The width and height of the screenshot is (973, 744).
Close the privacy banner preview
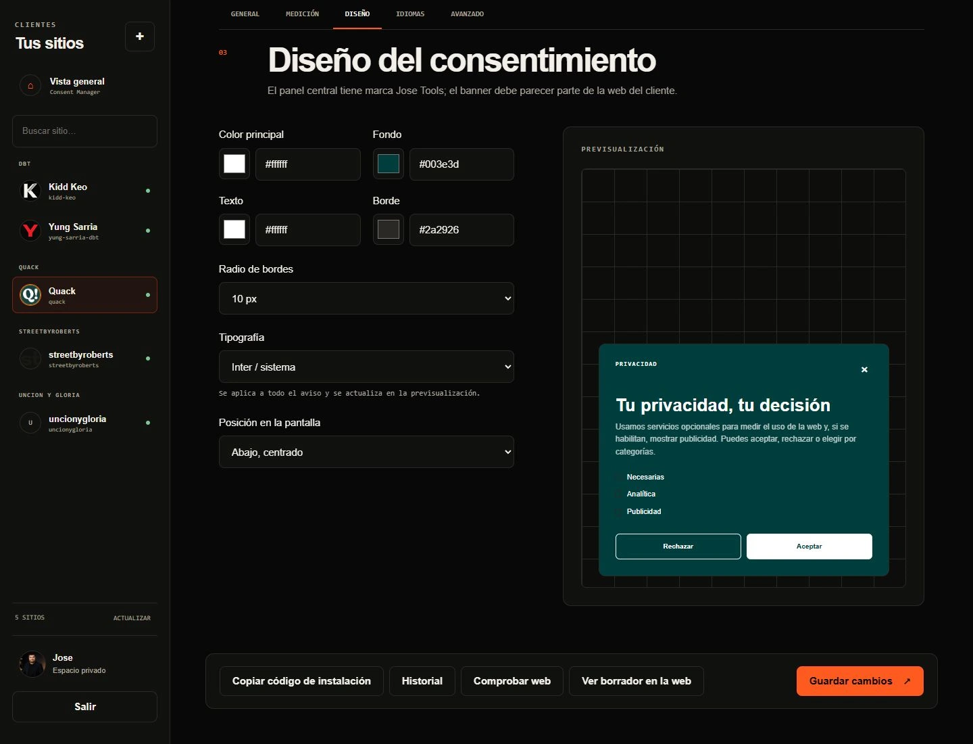point(864,369)
